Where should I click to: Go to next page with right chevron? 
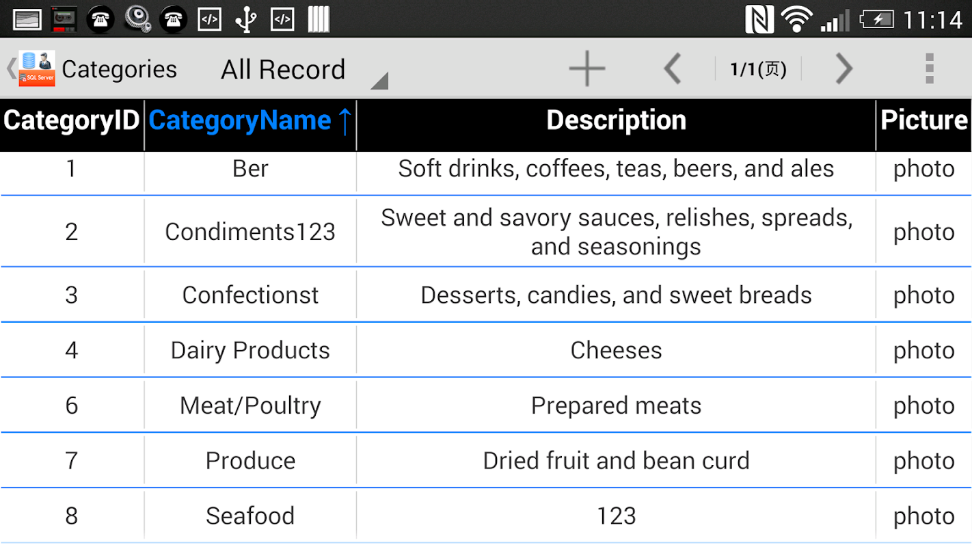tap(844, 68)
